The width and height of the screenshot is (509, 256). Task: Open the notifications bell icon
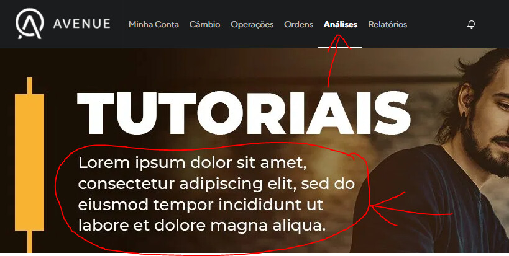(x=471, y=24)
